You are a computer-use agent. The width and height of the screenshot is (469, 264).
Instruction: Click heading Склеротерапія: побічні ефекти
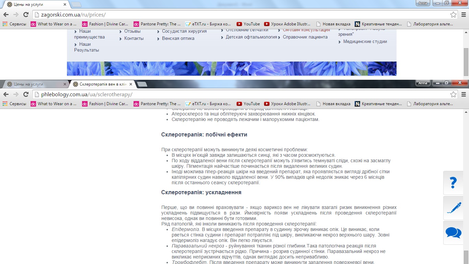tap(204, 134)
